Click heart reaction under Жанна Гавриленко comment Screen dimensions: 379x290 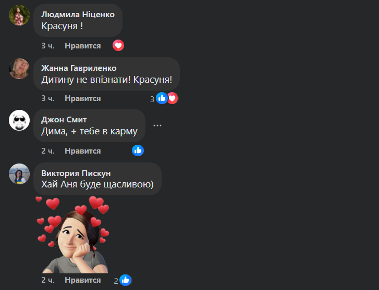pyautogui.click(x=173, y=98)
